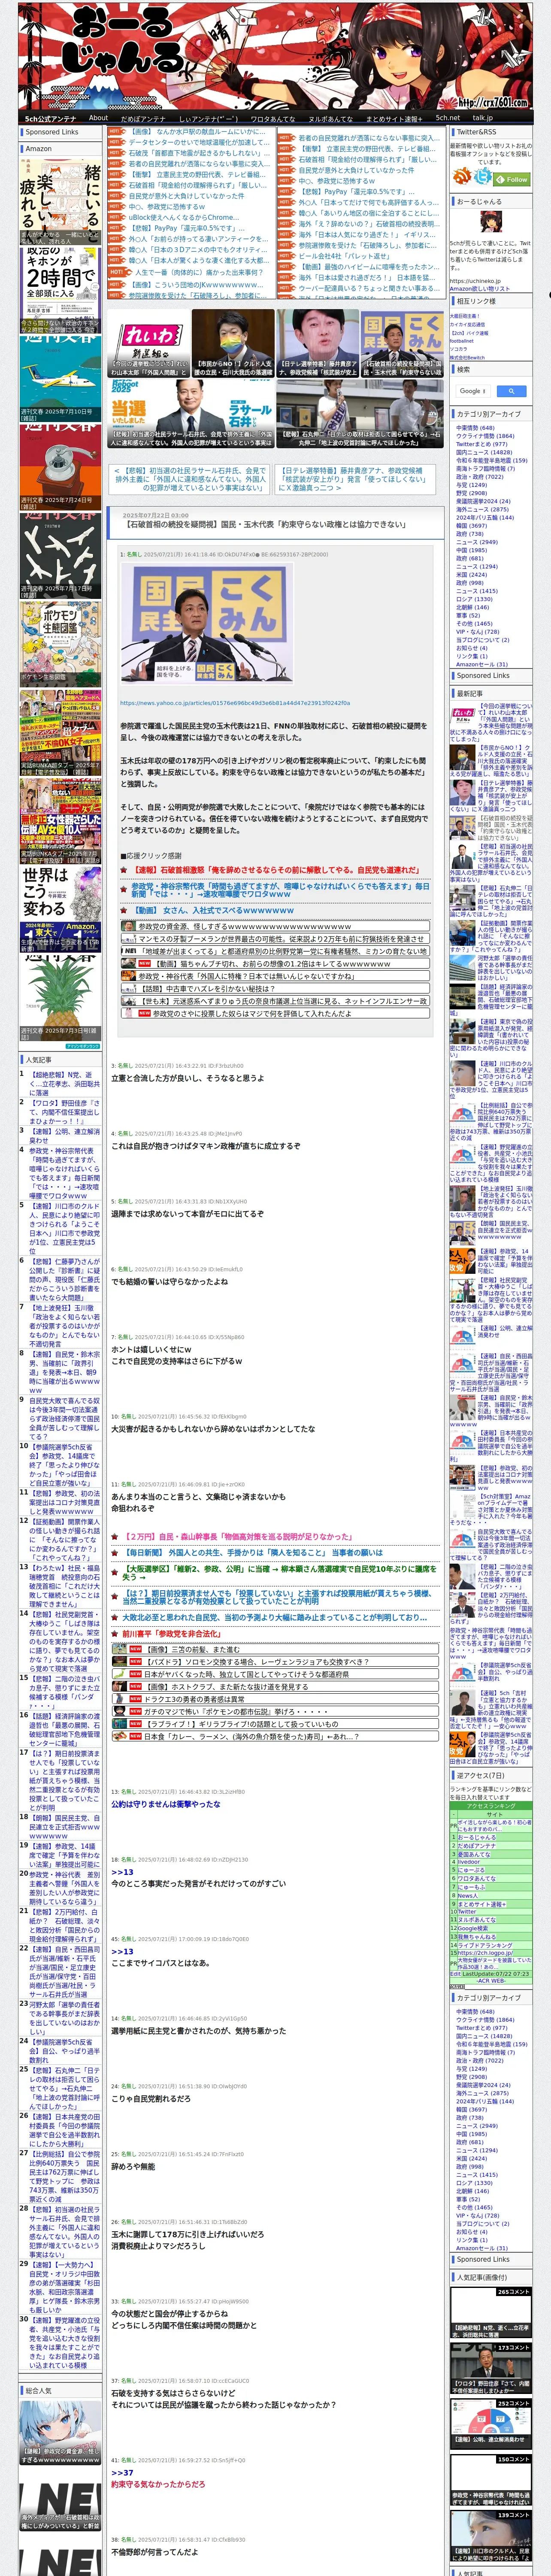Select ワロタあんてな in the navigation bar

pos(272,118)
